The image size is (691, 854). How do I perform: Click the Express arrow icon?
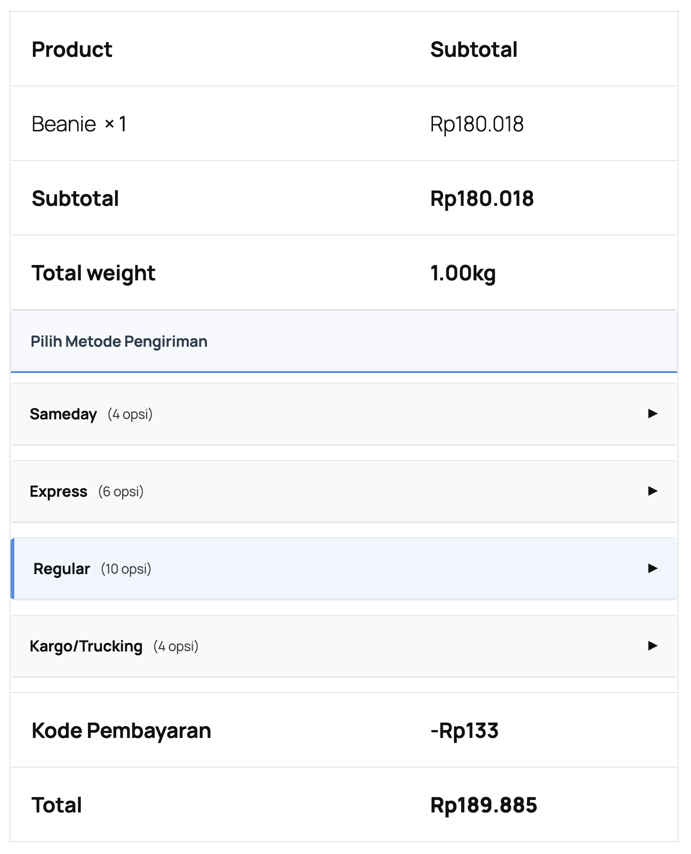[x=652, y=491]
